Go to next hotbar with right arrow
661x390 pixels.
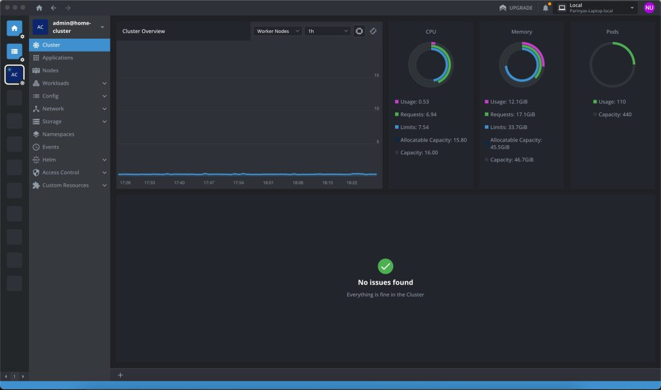23,376
